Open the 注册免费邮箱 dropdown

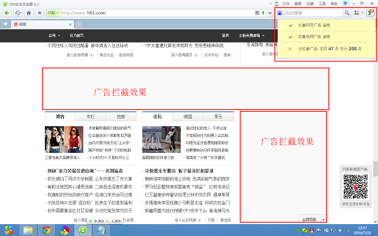coord(249,35)
